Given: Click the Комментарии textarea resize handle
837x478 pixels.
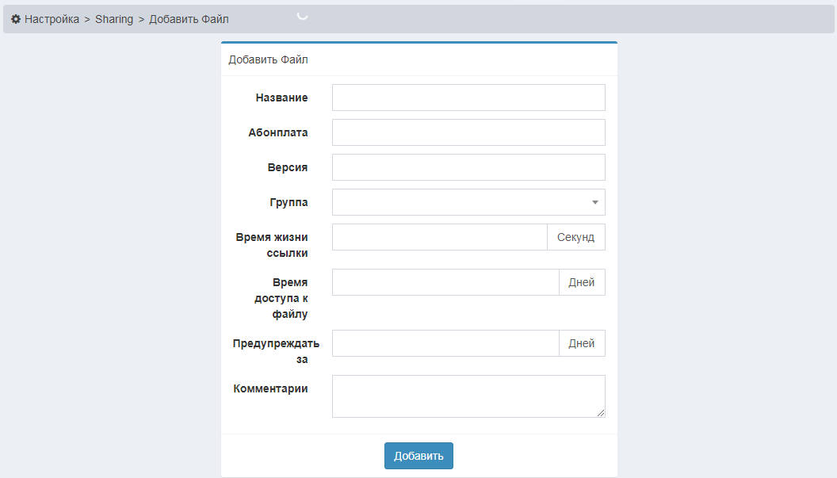Looking at the screenshot, I should (x=601, y=413).
